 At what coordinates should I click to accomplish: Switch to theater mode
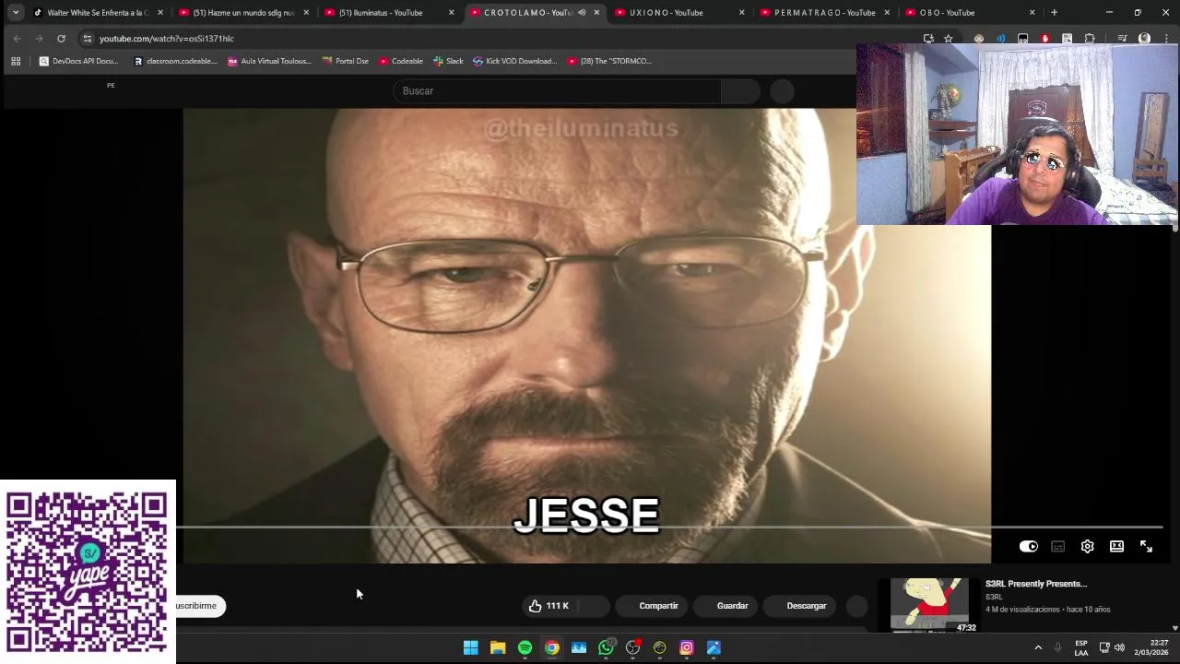coord(1117,546)
